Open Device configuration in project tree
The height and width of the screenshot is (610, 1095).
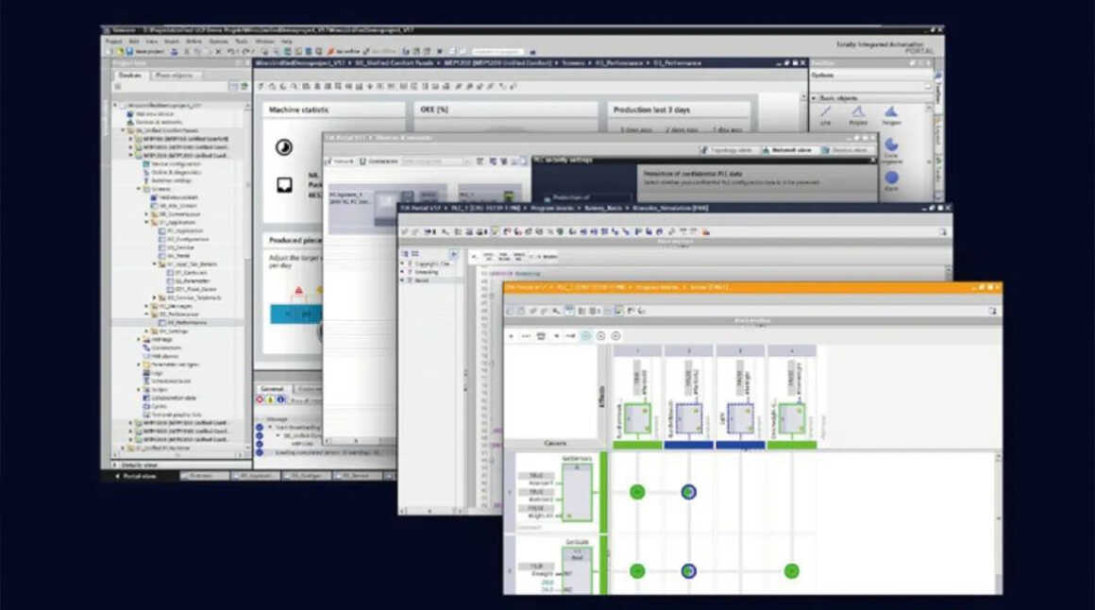pos(172,163)
